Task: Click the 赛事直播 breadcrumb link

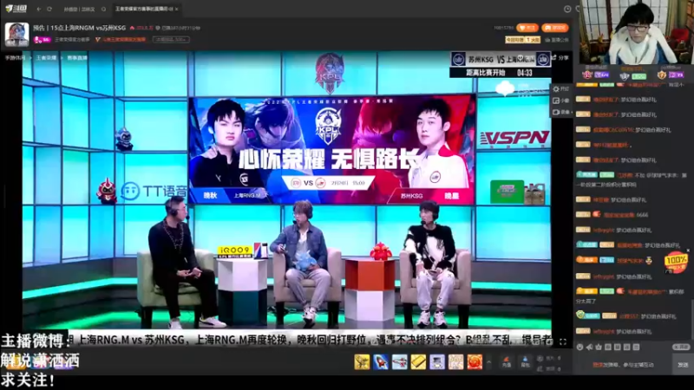Action: pyautogui.click(x=77, y=58)
